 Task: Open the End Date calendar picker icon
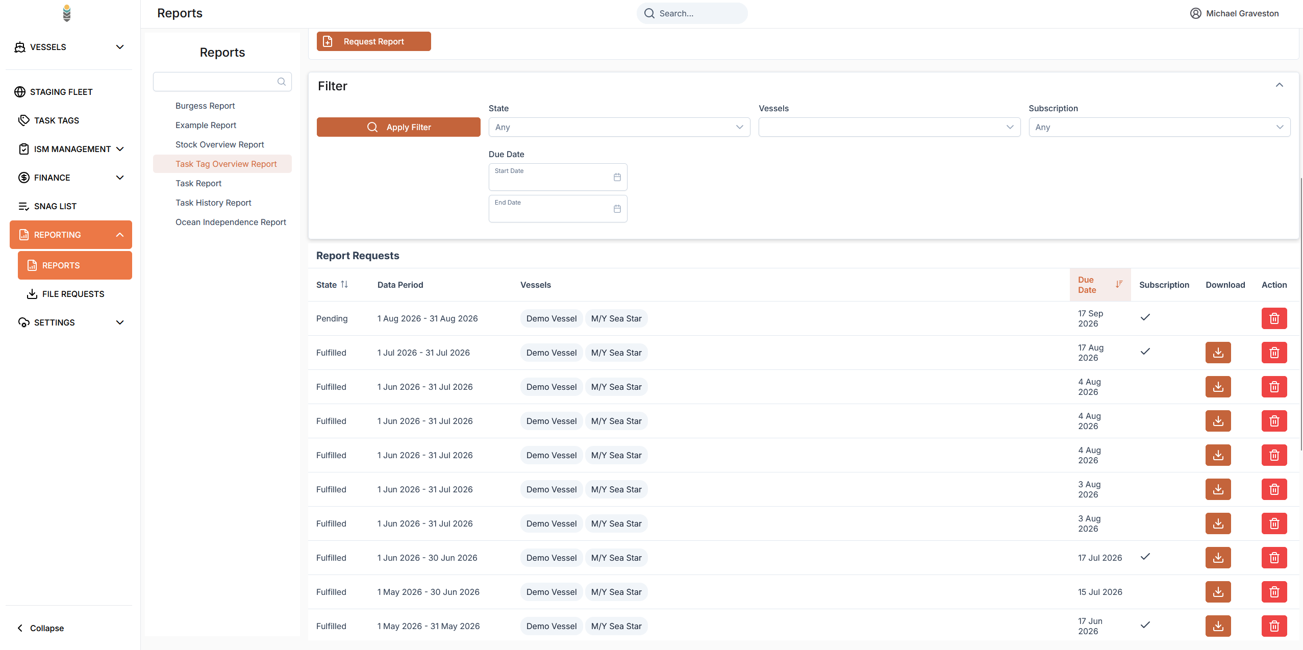click(617, 209)
